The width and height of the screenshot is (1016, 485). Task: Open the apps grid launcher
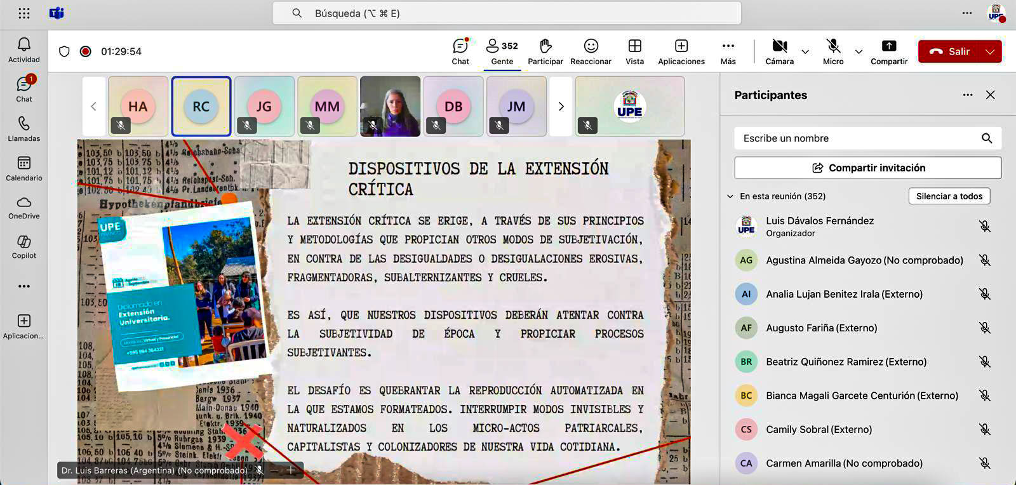click(x=24, y=13)
